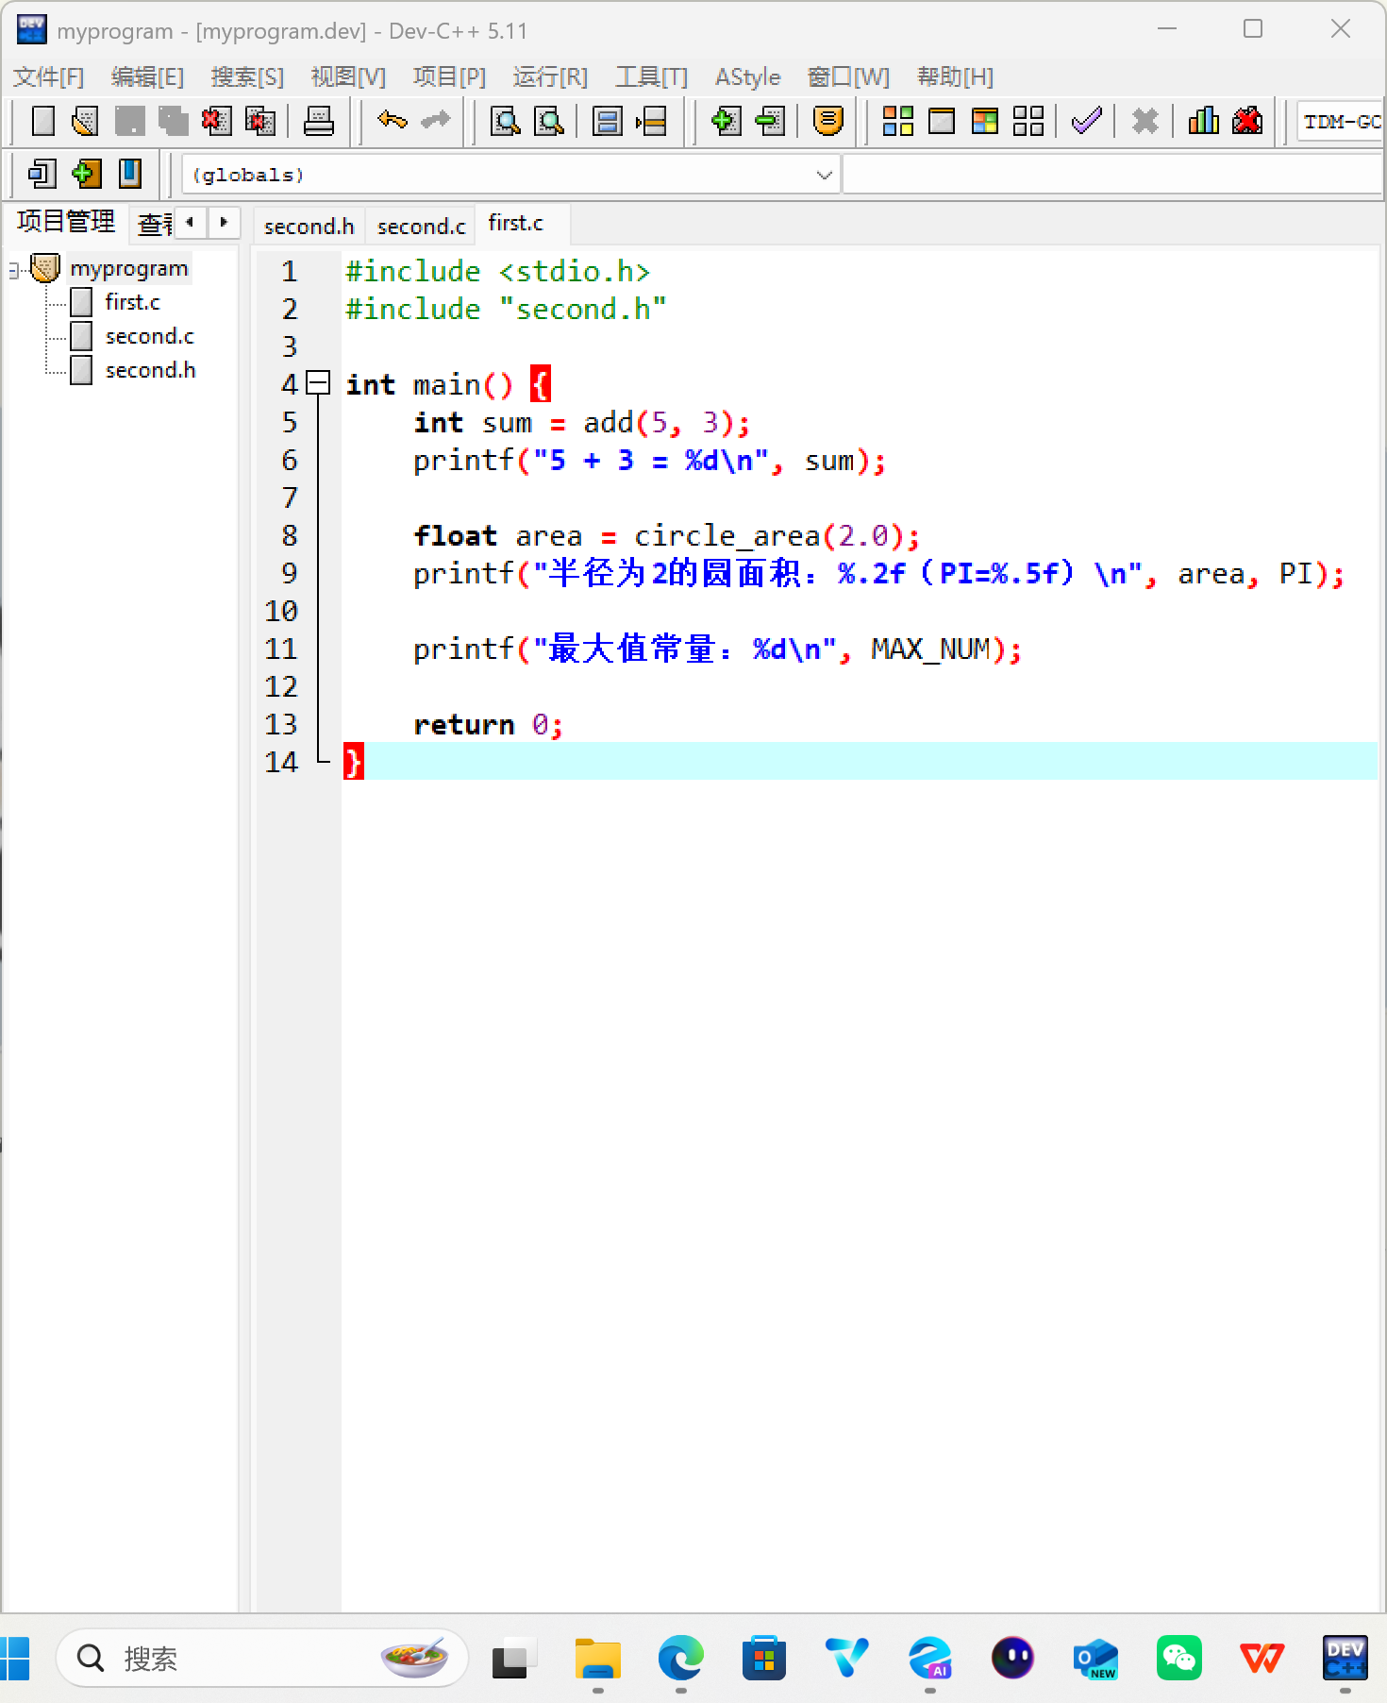Image resolution: width=1387 pixels, height=1703 pixels.
Task: Click line number 8 in the gutter
Action: click(290, 535)
